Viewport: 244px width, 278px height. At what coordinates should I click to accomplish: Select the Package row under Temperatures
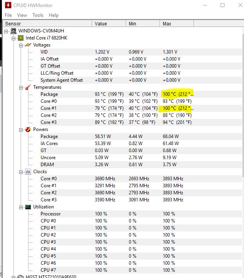141,94
